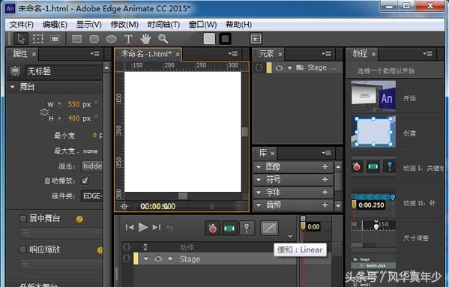This screenshot has height=287, width=449.
Task: Toggle auto-keyframe stopwatch mode
Action: (212, 228)
